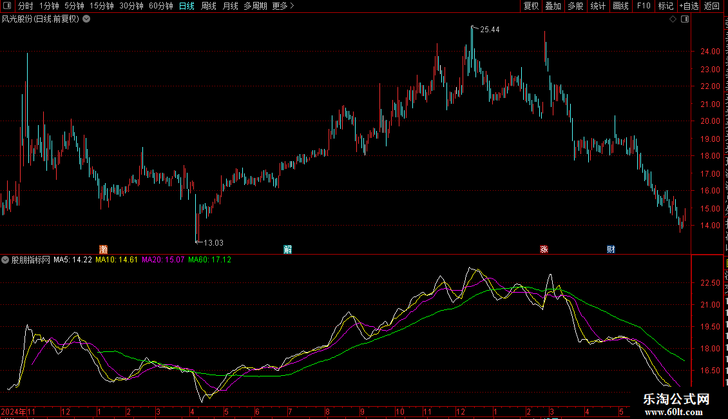Select the 5分钟 period tab
Viewport: 728px width, 419px height.
[74, 6]
